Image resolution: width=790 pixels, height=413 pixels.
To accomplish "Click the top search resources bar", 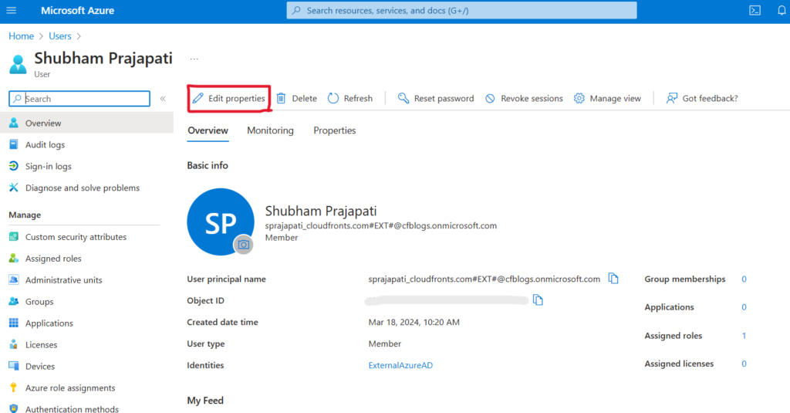I will point(461,11).
